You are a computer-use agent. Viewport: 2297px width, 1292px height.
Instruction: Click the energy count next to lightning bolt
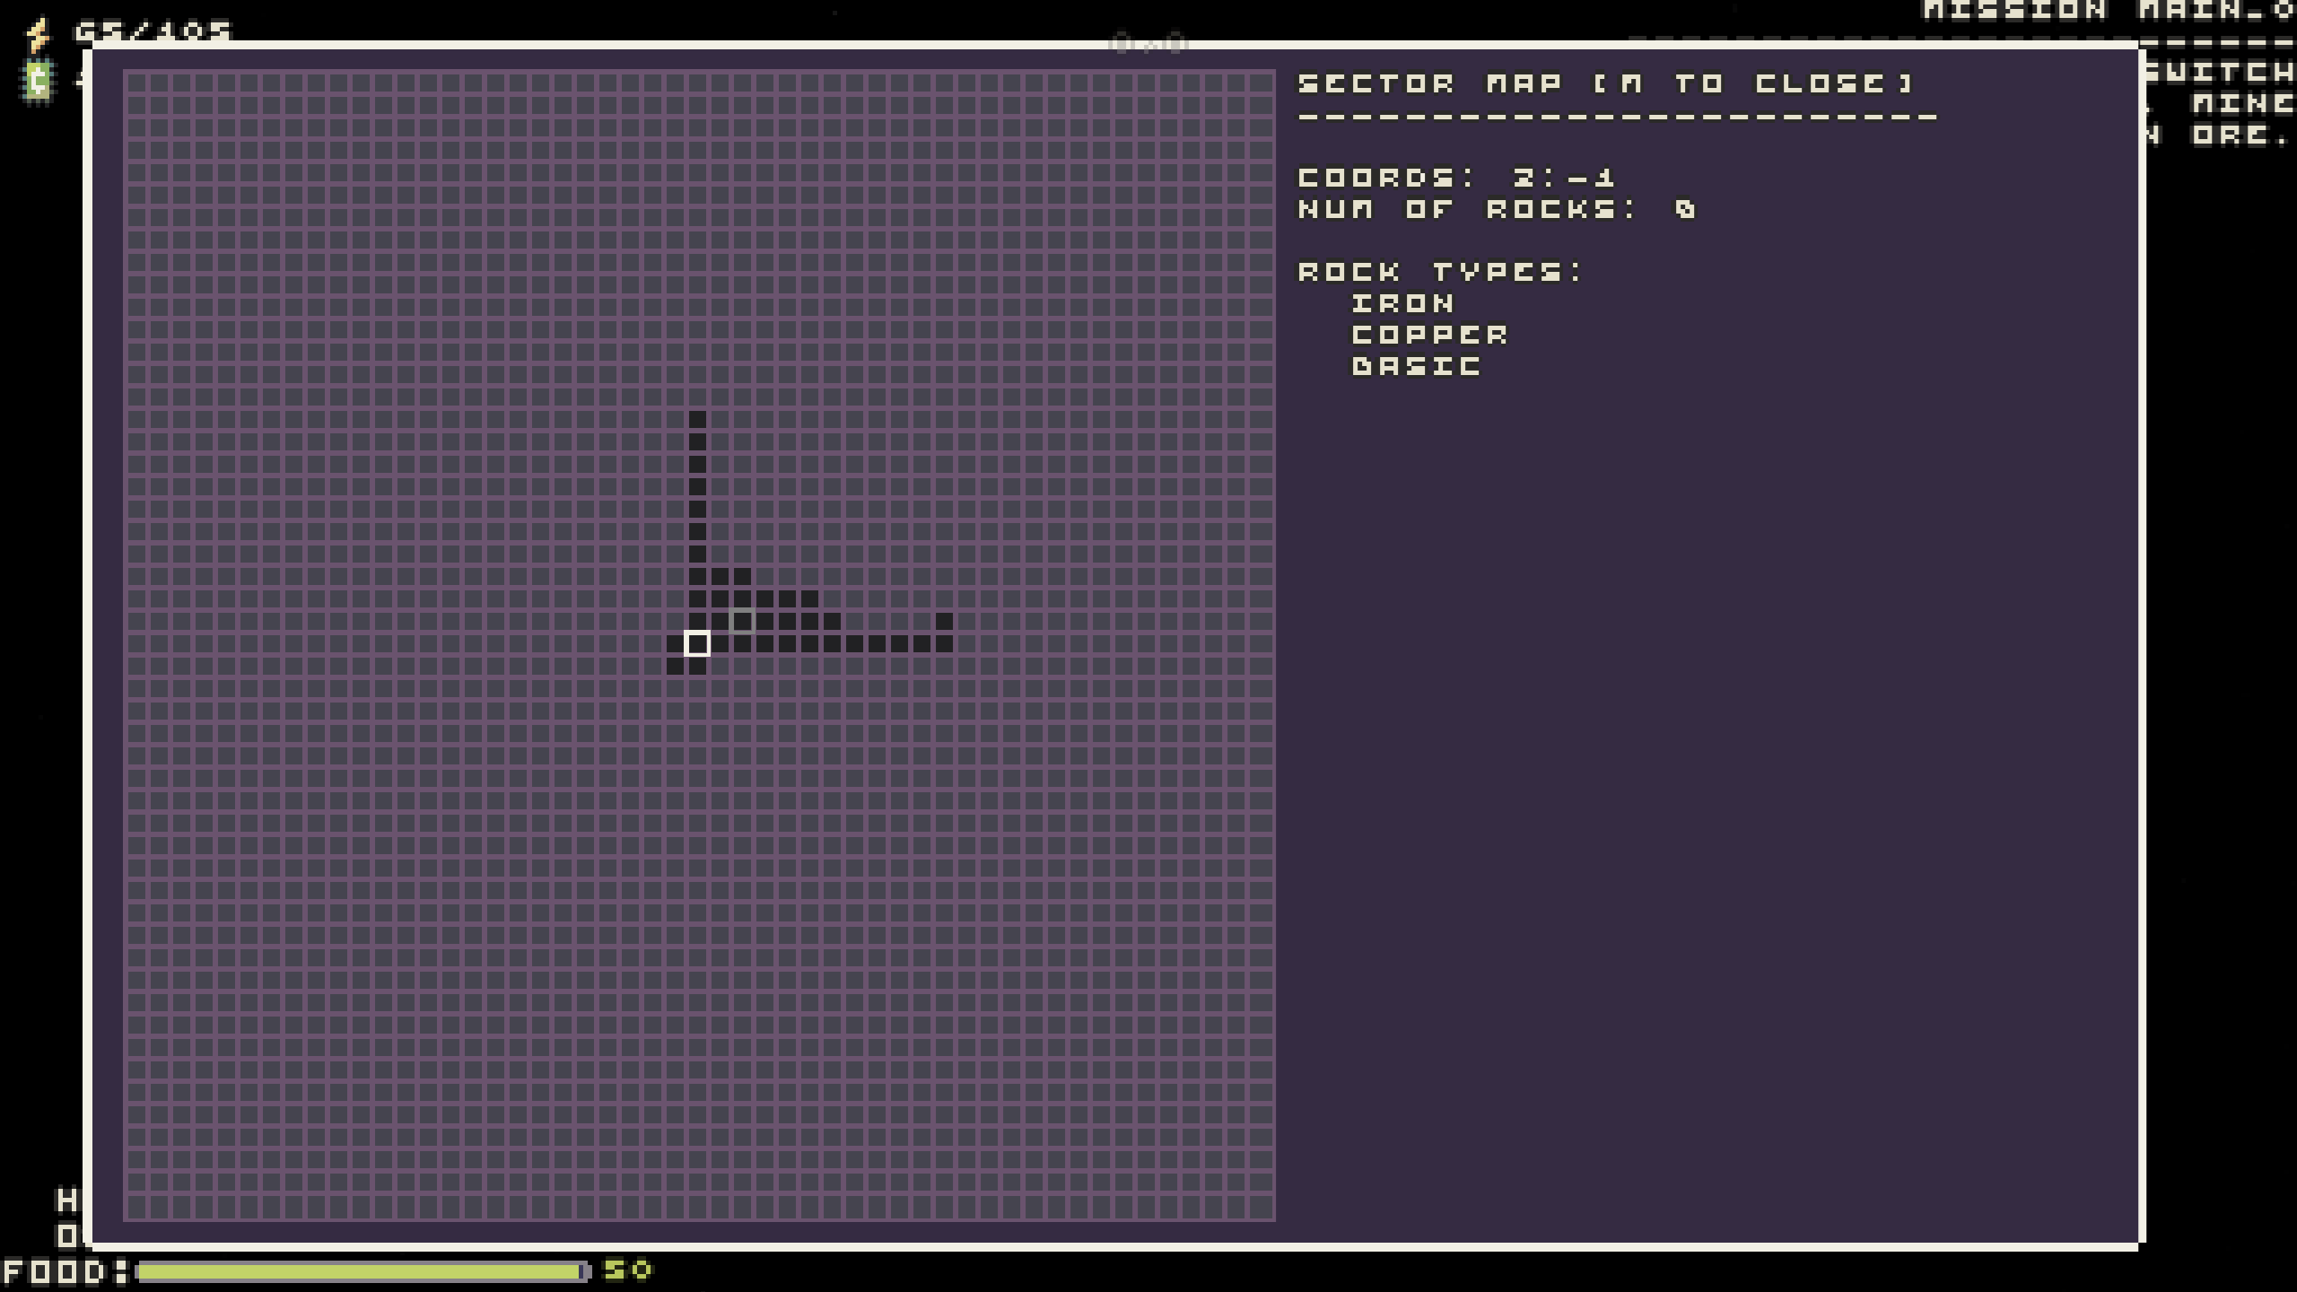click(x=153, y=32)
